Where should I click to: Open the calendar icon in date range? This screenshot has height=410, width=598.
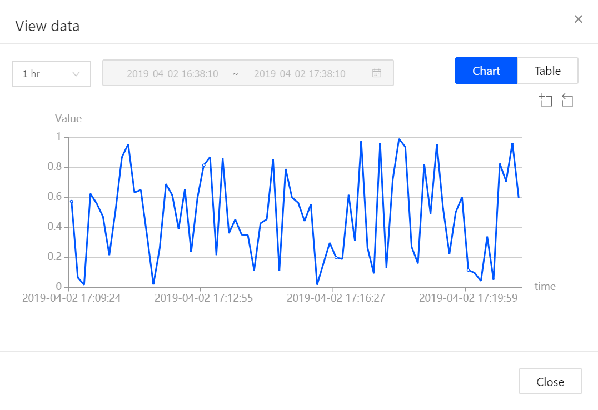(376, 73)
